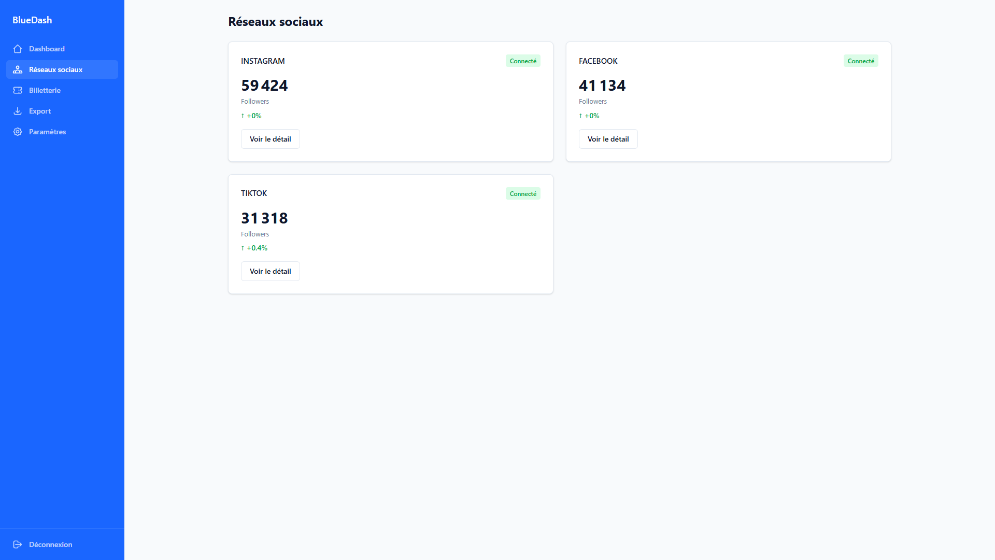This screenshot has width=995, height=560.
Task: View Facebook details with Voir le détail
Action: [x=608, y=139]
